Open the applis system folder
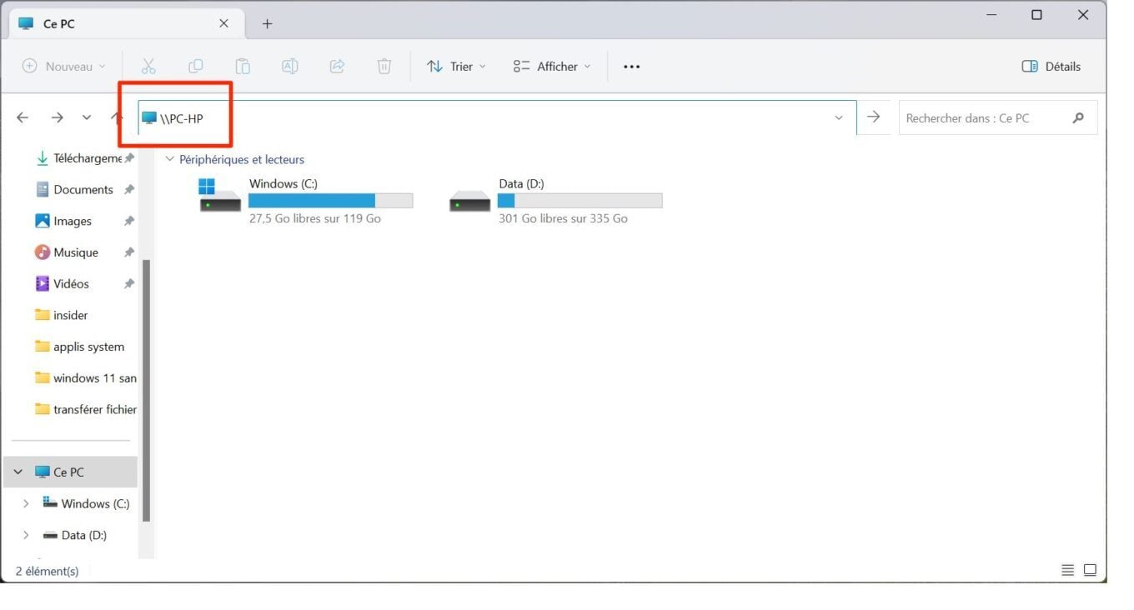The height and width of the screenshot is (610, 1134). [80, 347]
